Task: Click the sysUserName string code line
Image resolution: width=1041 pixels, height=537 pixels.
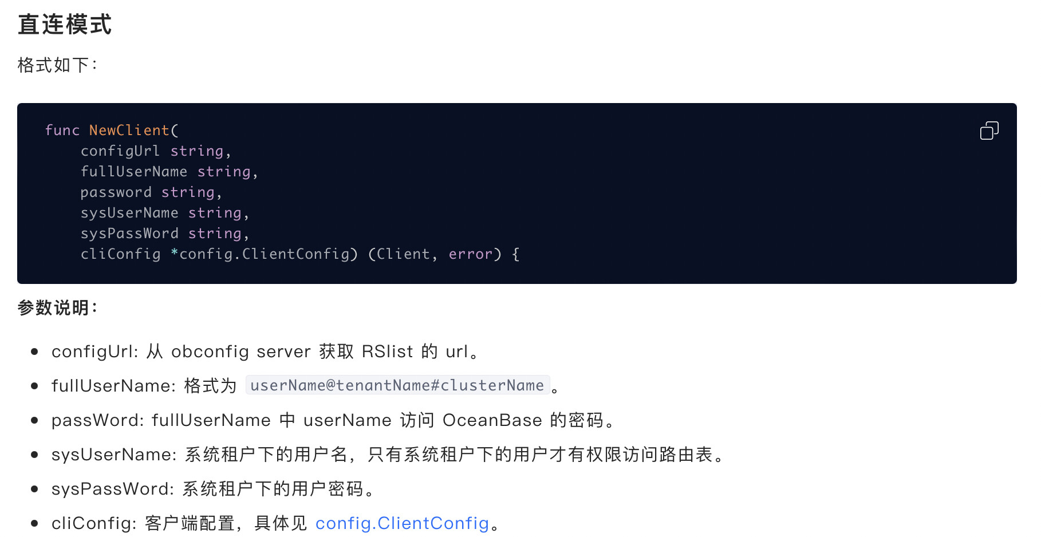Action: pos(165,213)
